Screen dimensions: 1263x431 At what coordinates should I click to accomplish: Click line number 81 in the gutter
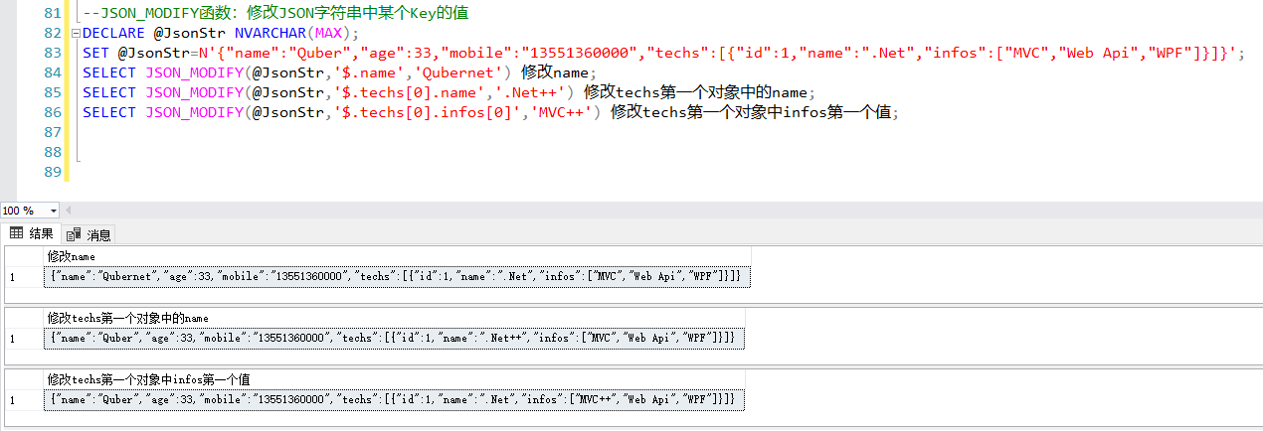(53, 14)
